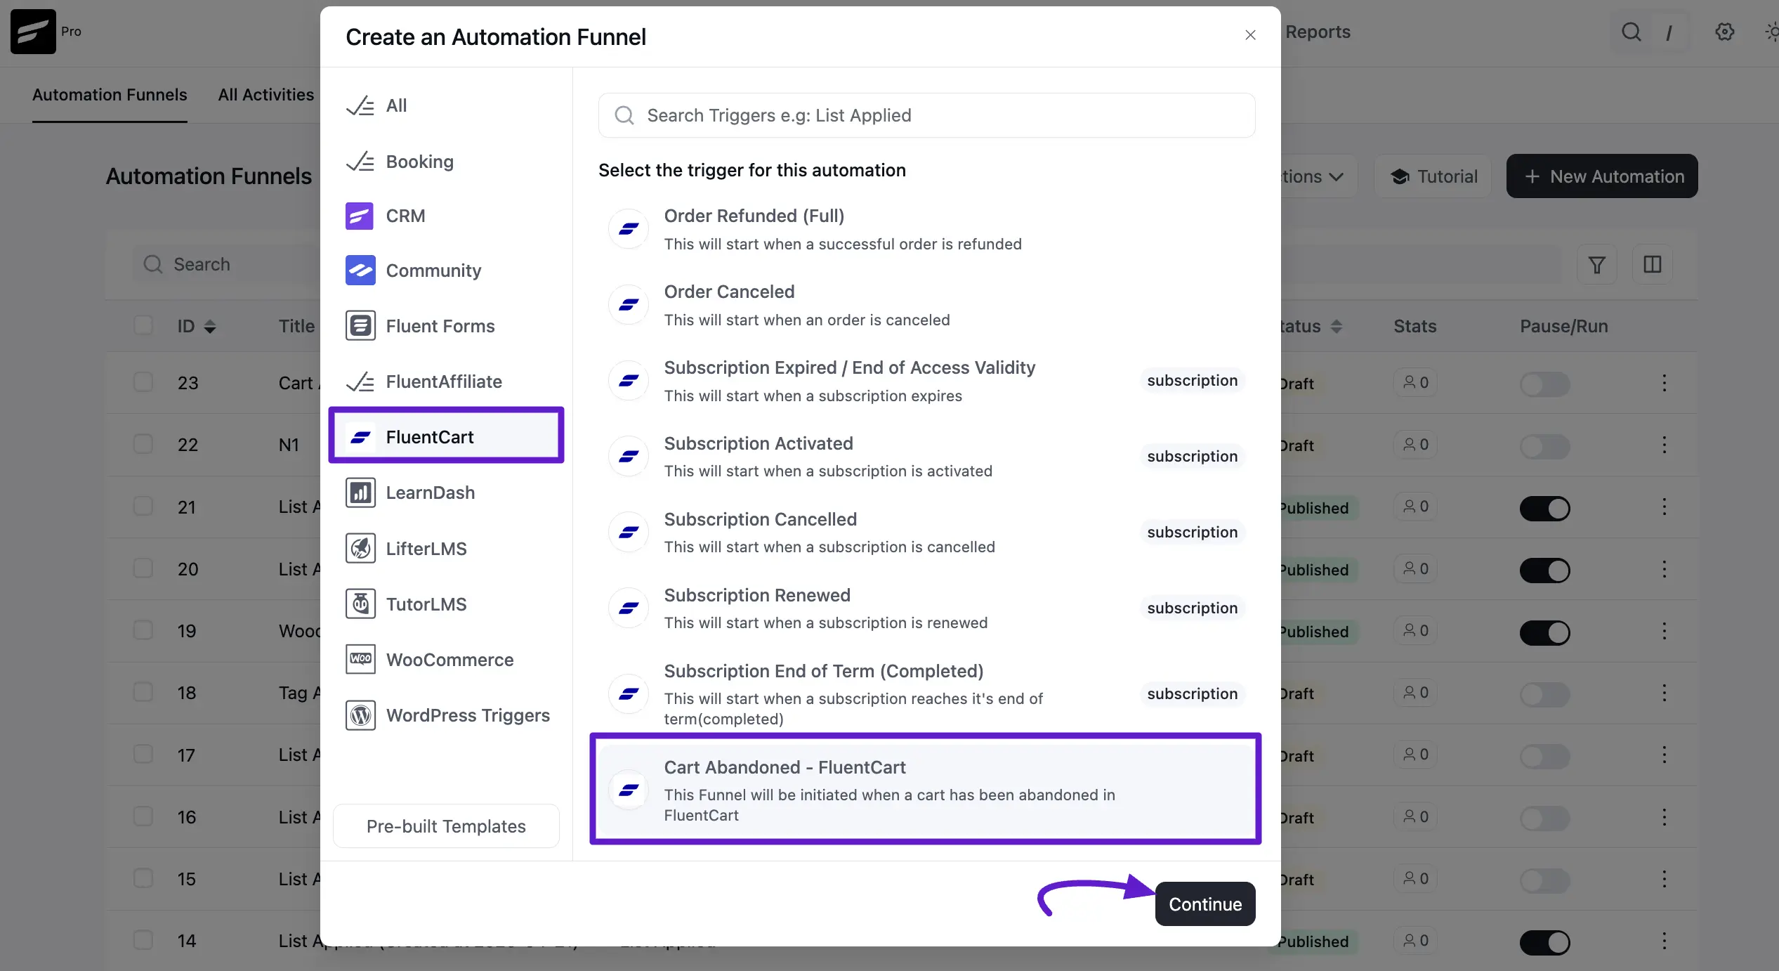Tick the checkbox for funnel 23
The image size is (1779, 971).
[x=143, y=382]
